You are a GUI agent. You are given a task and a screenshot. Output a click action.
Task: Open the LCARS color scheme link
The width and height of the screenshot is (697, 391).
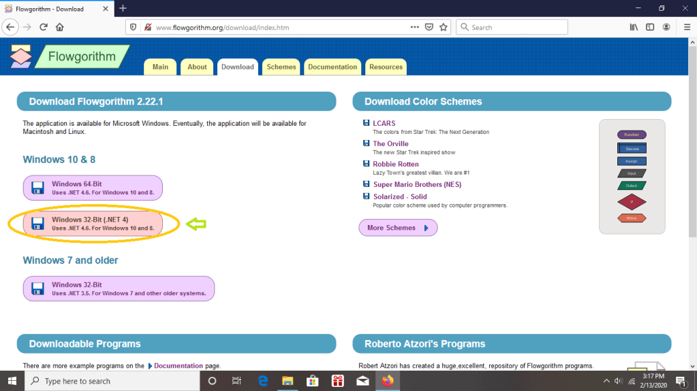pos(384,123)
